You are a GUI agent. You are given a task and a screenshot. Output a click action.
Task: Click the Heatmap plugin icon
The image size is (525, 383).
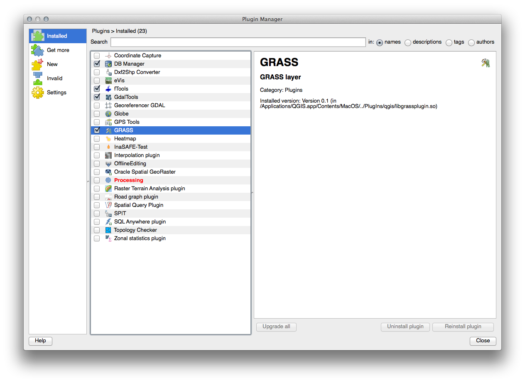pyautogui.click(x=108, y=139)
